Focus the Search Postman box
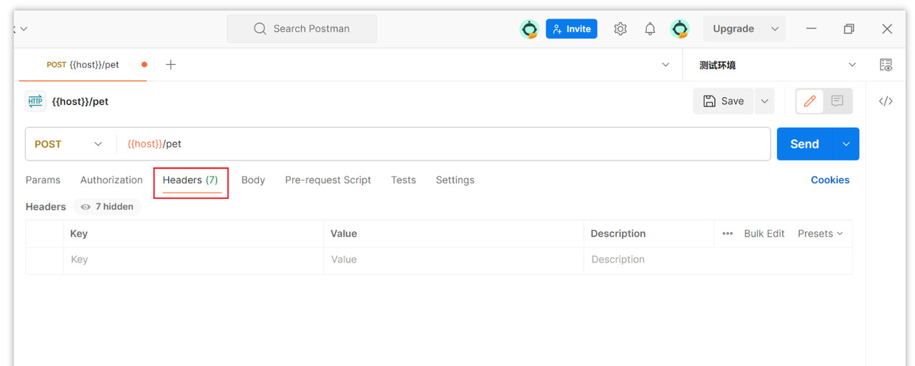This screenshot has height=366, width=915. 302,29
